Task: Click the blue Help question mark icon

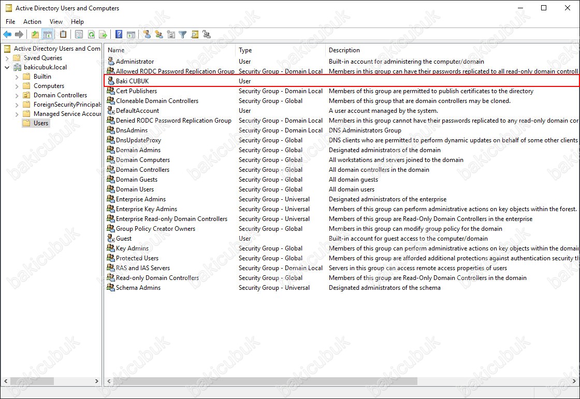Action: coord(119,34)
